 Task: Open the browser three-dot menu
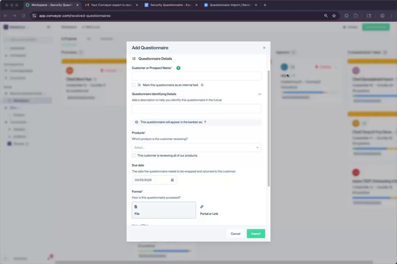click(391, 16)
